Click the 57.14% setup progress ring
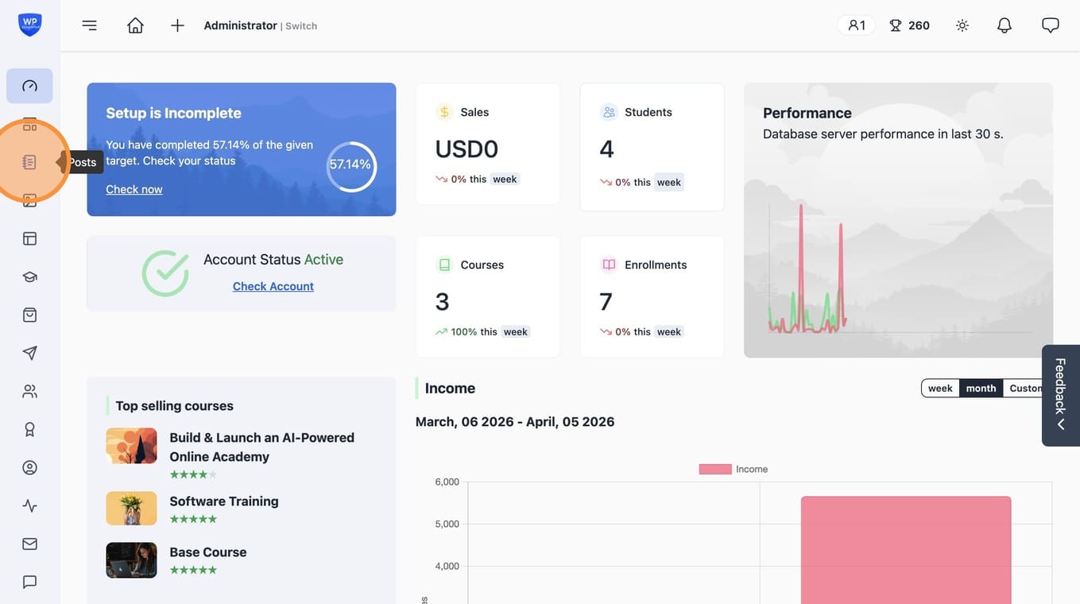1080x604 pixels. 351,166
